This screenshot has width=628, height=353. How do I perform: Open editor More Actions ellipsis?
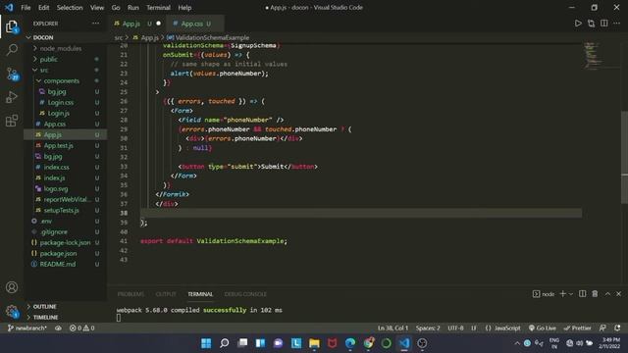[617, 24]
